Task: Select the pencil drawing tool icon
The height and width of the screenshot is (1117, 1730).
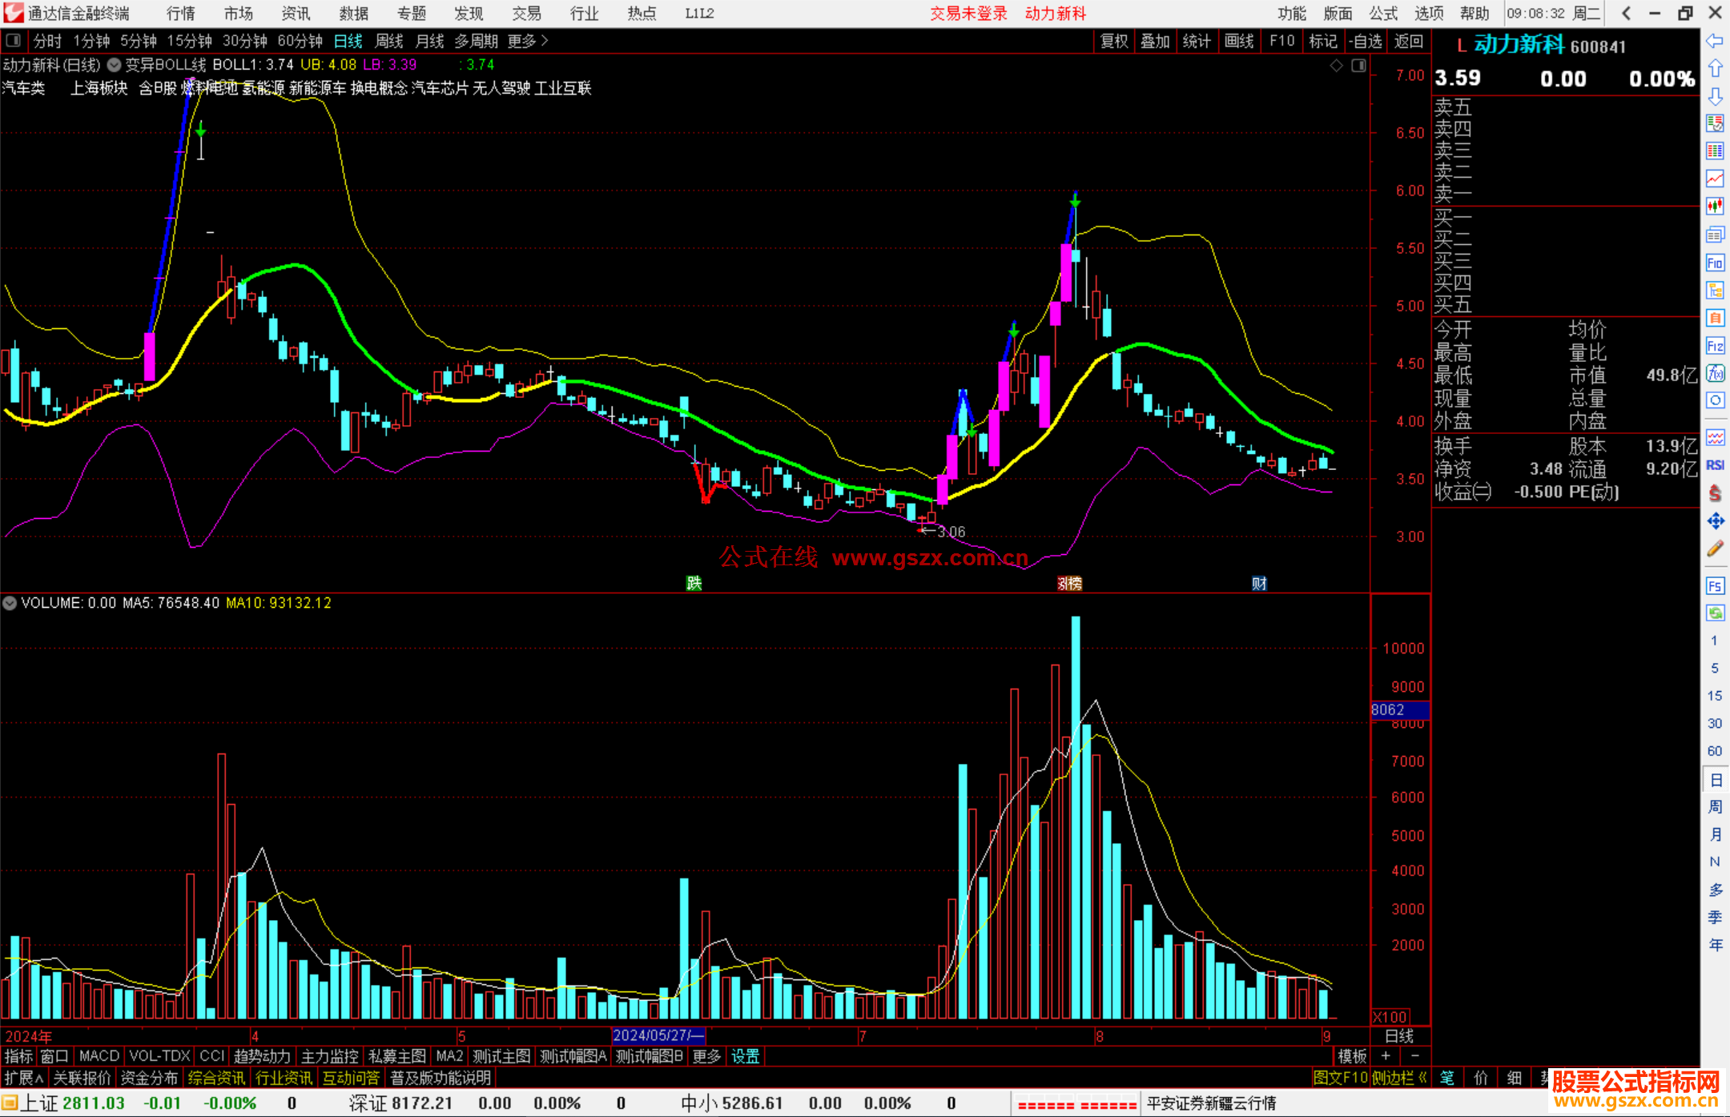Action: (x=1715, y=549)
